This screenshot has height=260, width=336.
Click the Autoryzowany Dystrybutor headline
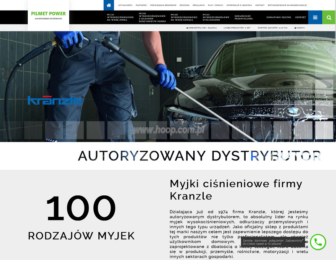pyautogui.click(x=199, y=155)
